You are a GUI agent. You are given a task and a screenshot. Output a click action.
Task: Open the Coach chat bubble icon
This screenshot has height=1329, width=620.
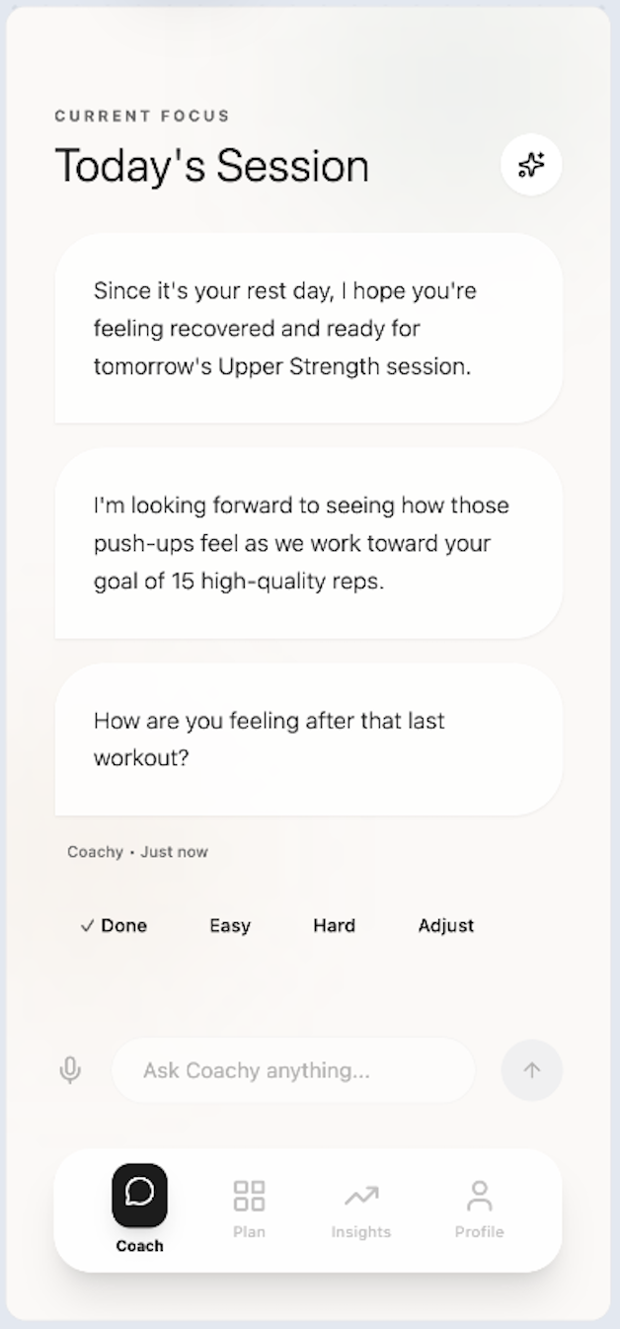click(x=139, y=1195)
